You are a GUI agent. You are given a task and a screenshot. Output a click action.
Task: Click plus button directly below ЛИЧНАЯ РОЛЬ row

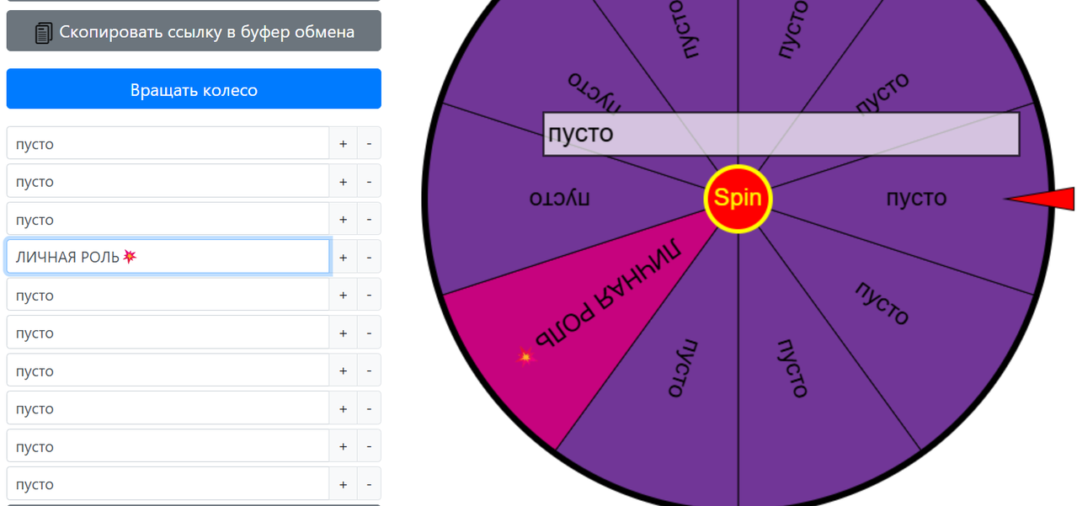pyautogui.click(x=343, y=295)
